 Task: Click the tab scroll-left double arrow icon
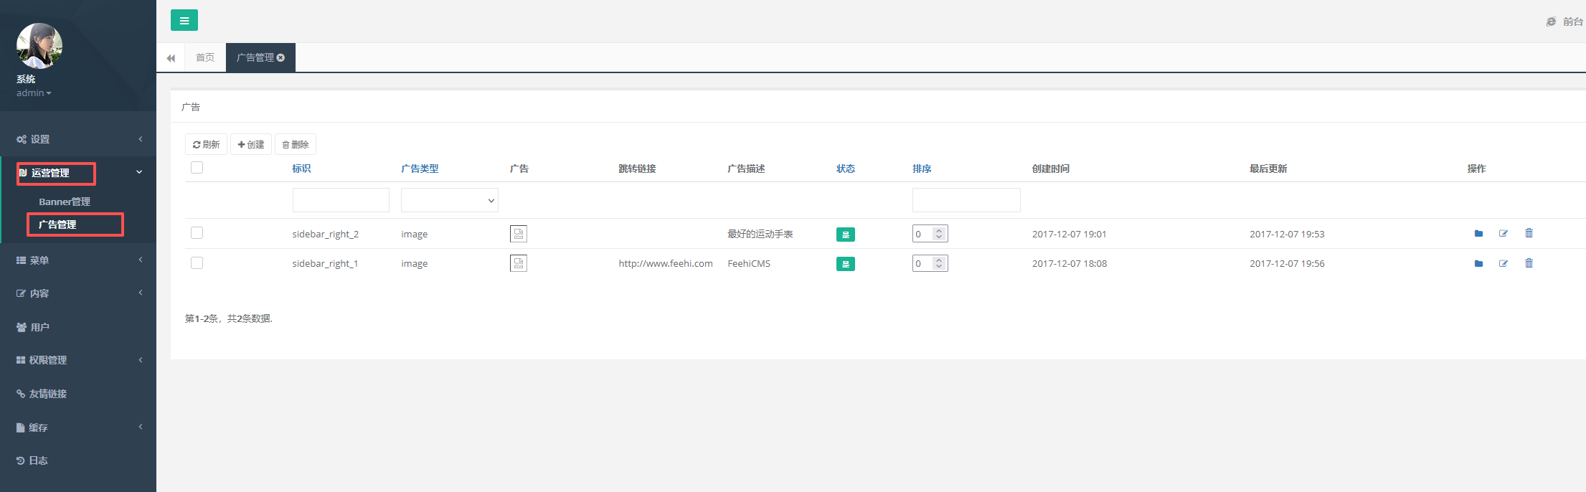171,58
